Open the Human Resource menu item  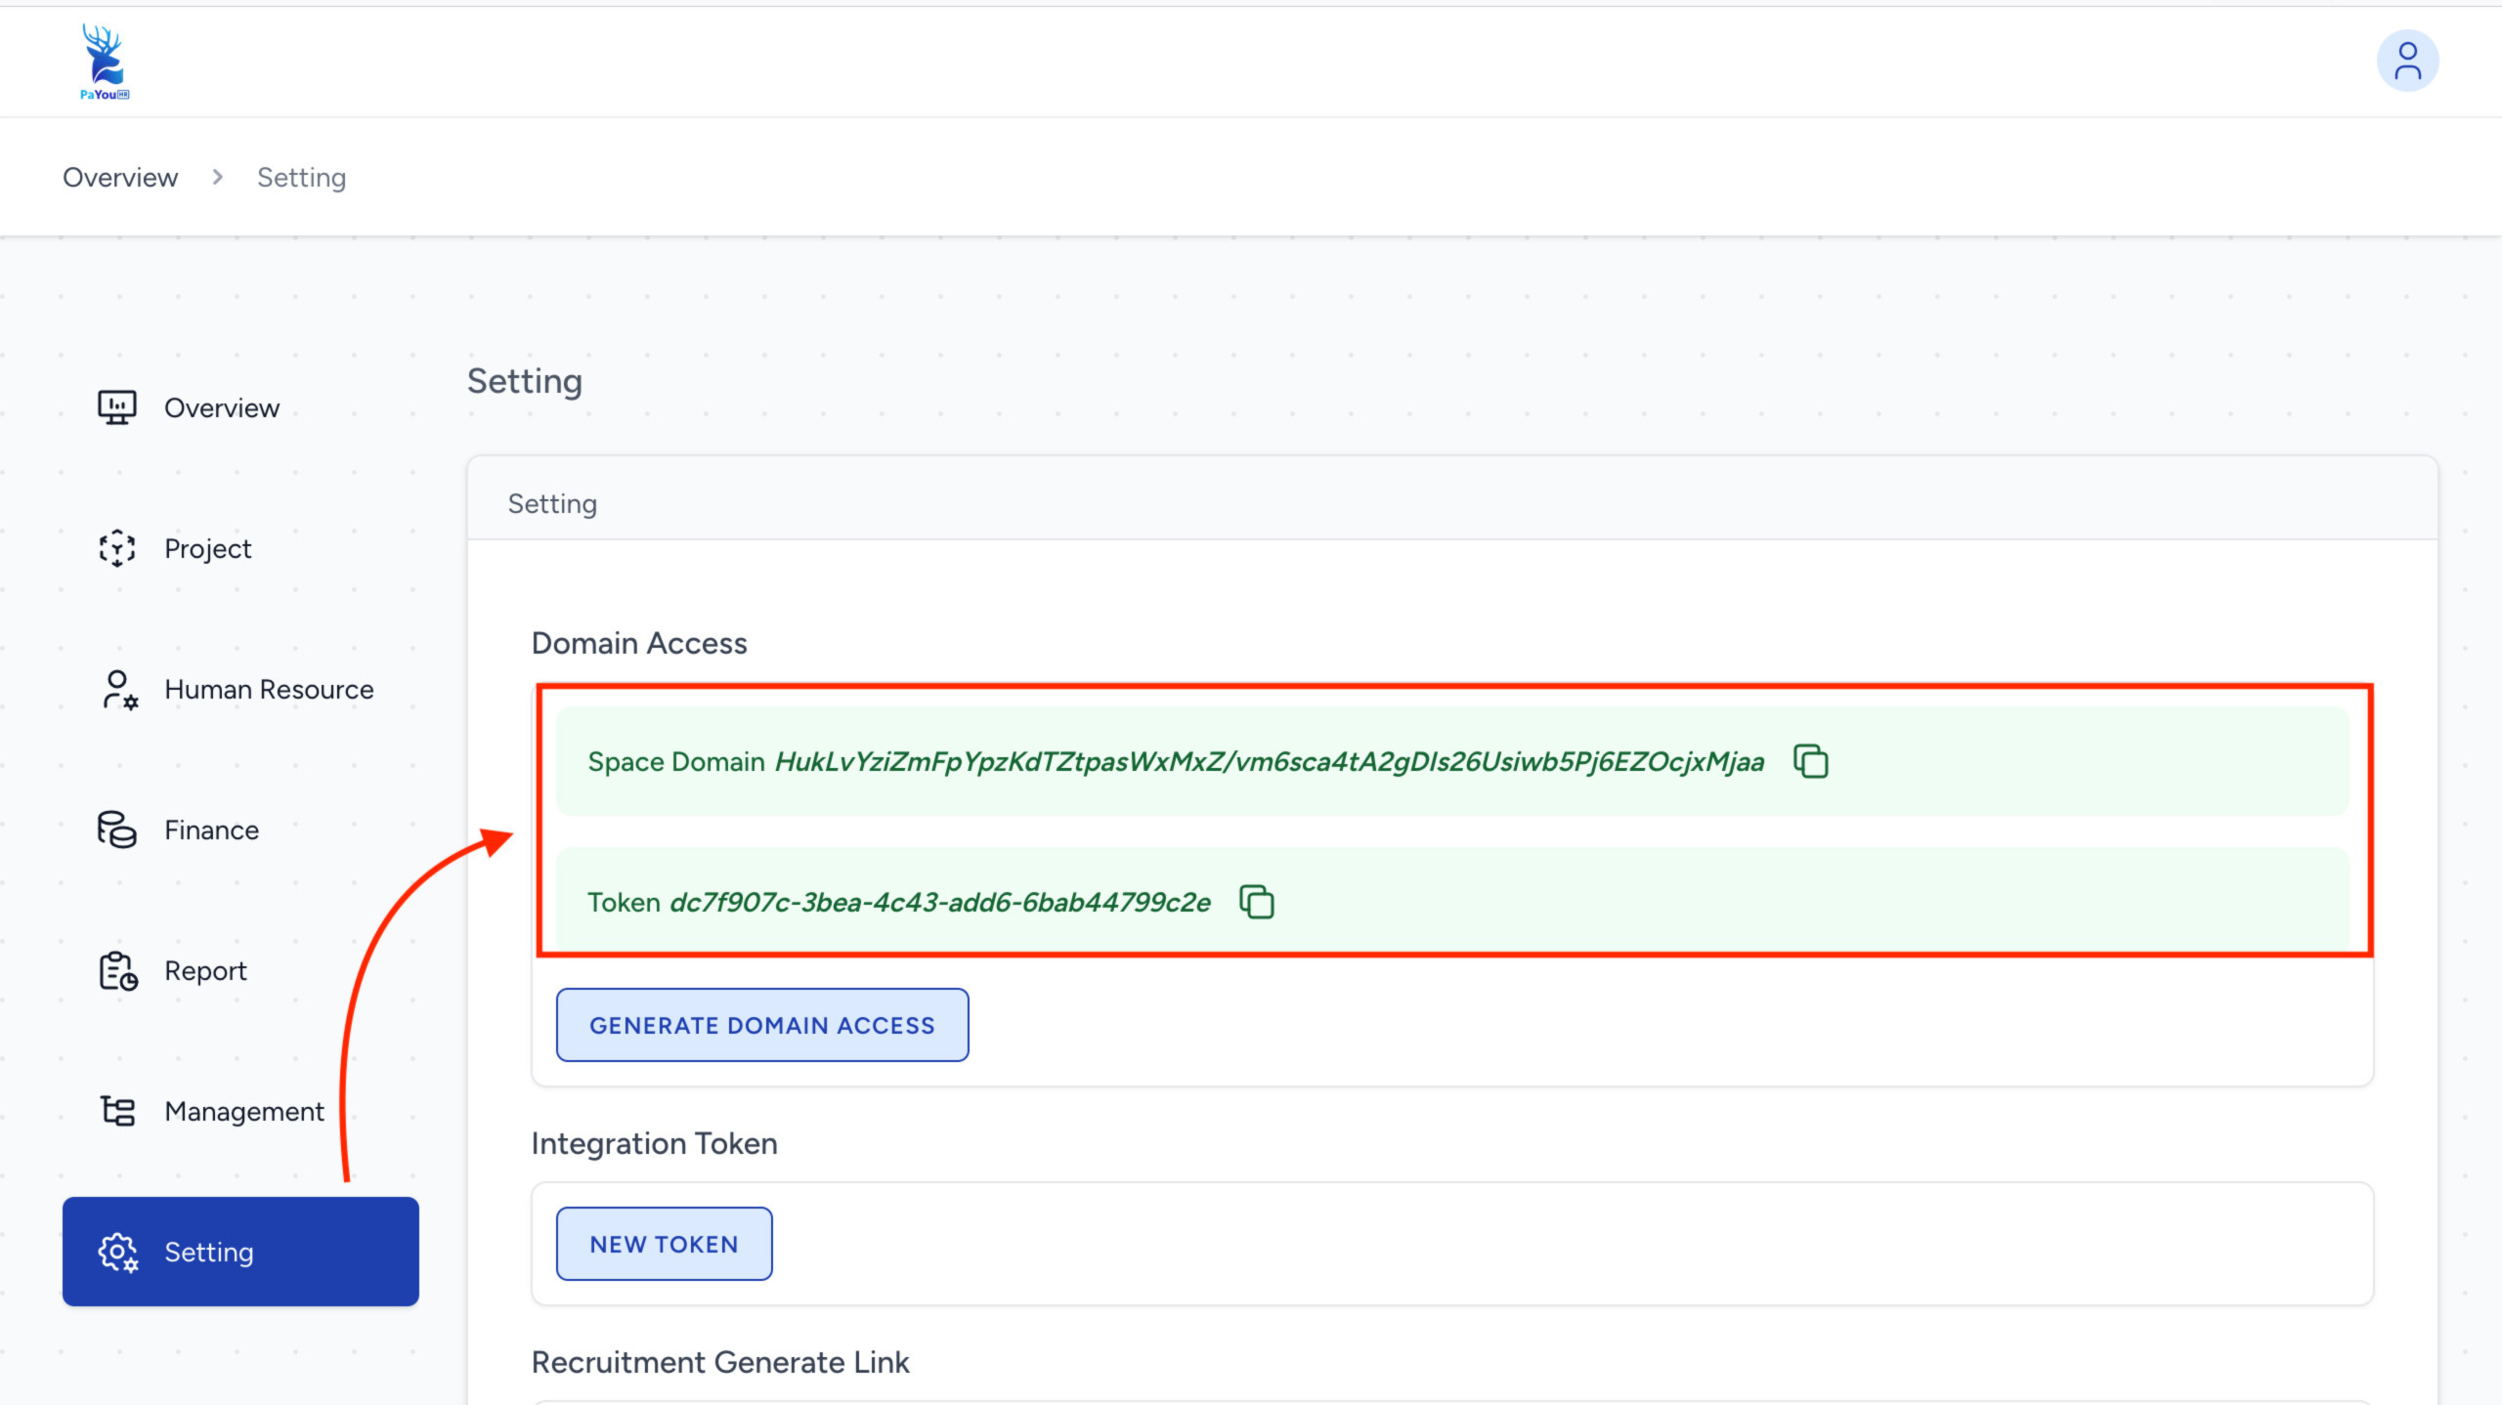pos(269,690)
